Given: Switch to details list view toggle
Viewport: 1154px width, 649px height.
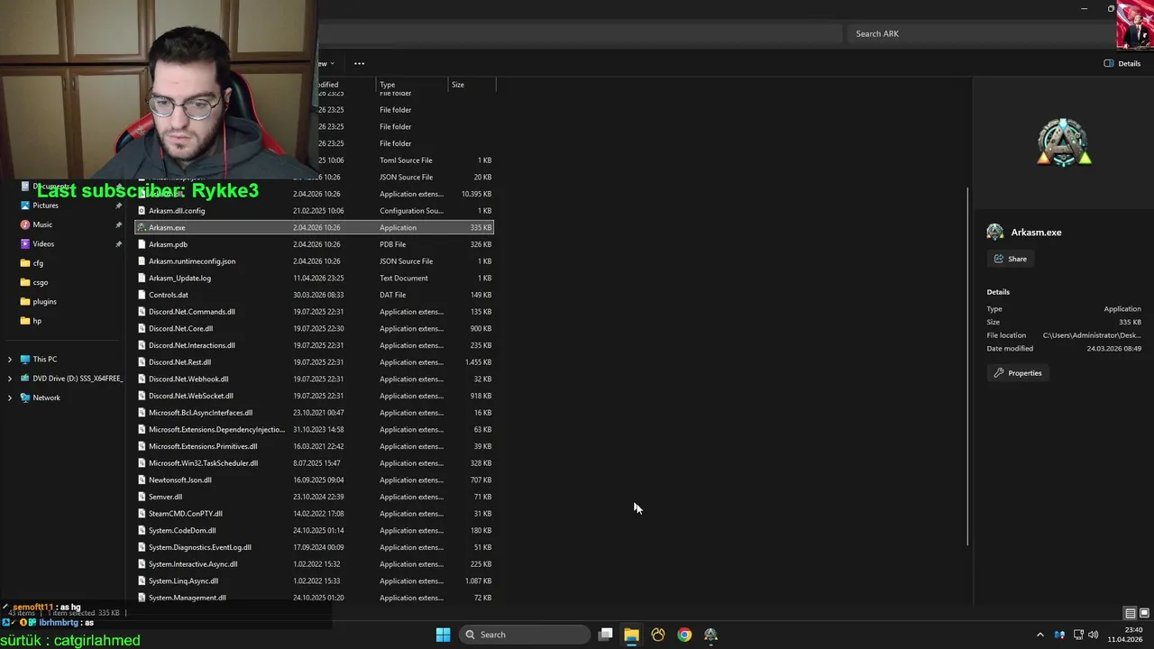Looking at the screenshot, I should 1130,613.
